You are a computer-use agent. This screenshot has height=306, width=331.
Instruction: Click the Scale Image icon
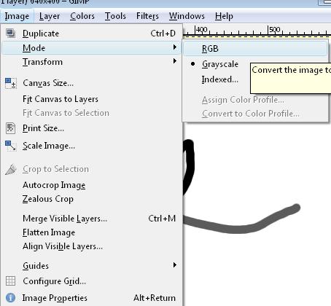coord(11,146)
